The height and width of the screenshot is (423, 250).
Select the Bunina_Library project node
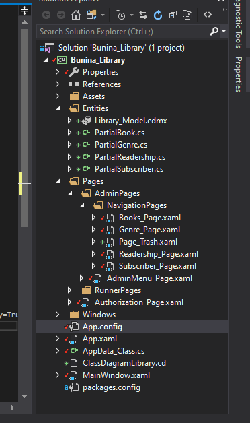(x=97, y=60)
